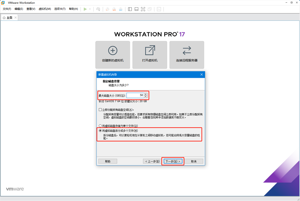This screenshot has width=300, height=201.
Task: Open the 虚拟机(M) menu
Action: point(45,9)
